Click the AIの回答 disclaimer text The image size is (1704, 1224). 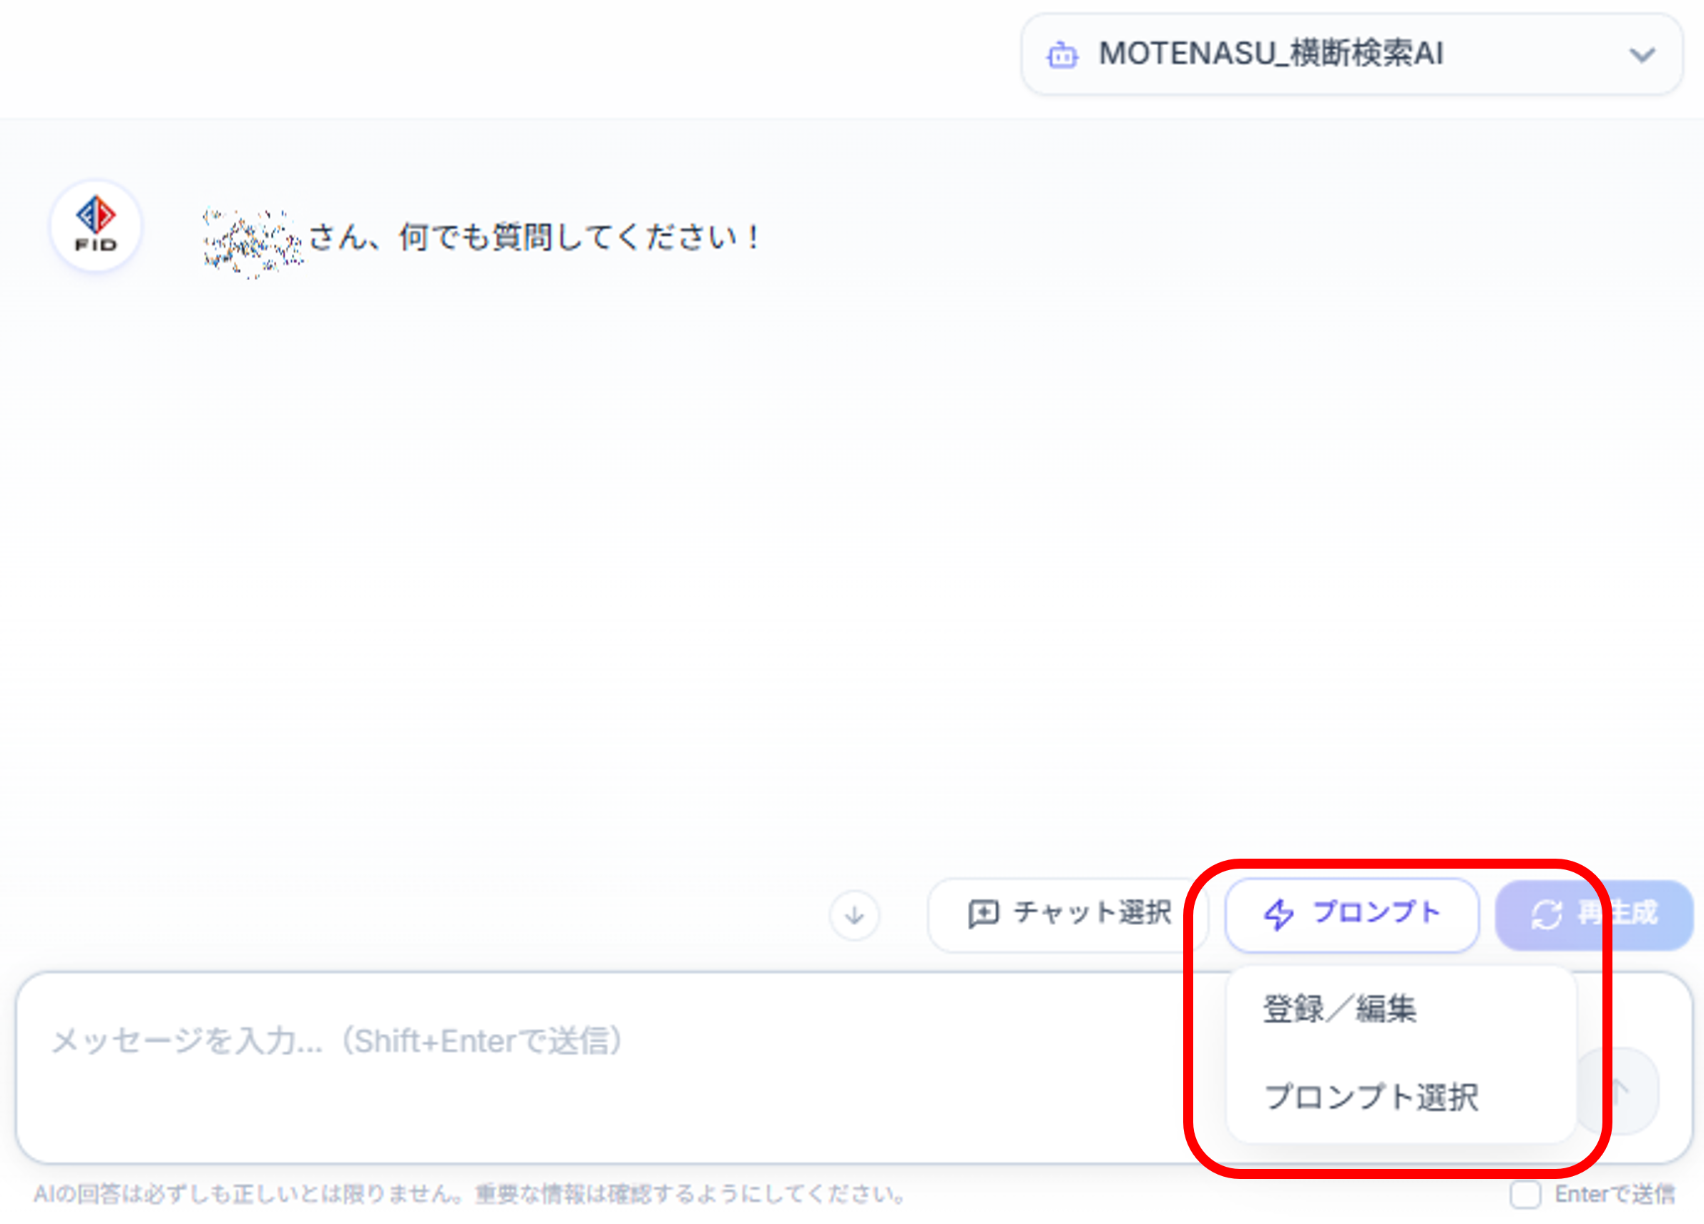469,1193
